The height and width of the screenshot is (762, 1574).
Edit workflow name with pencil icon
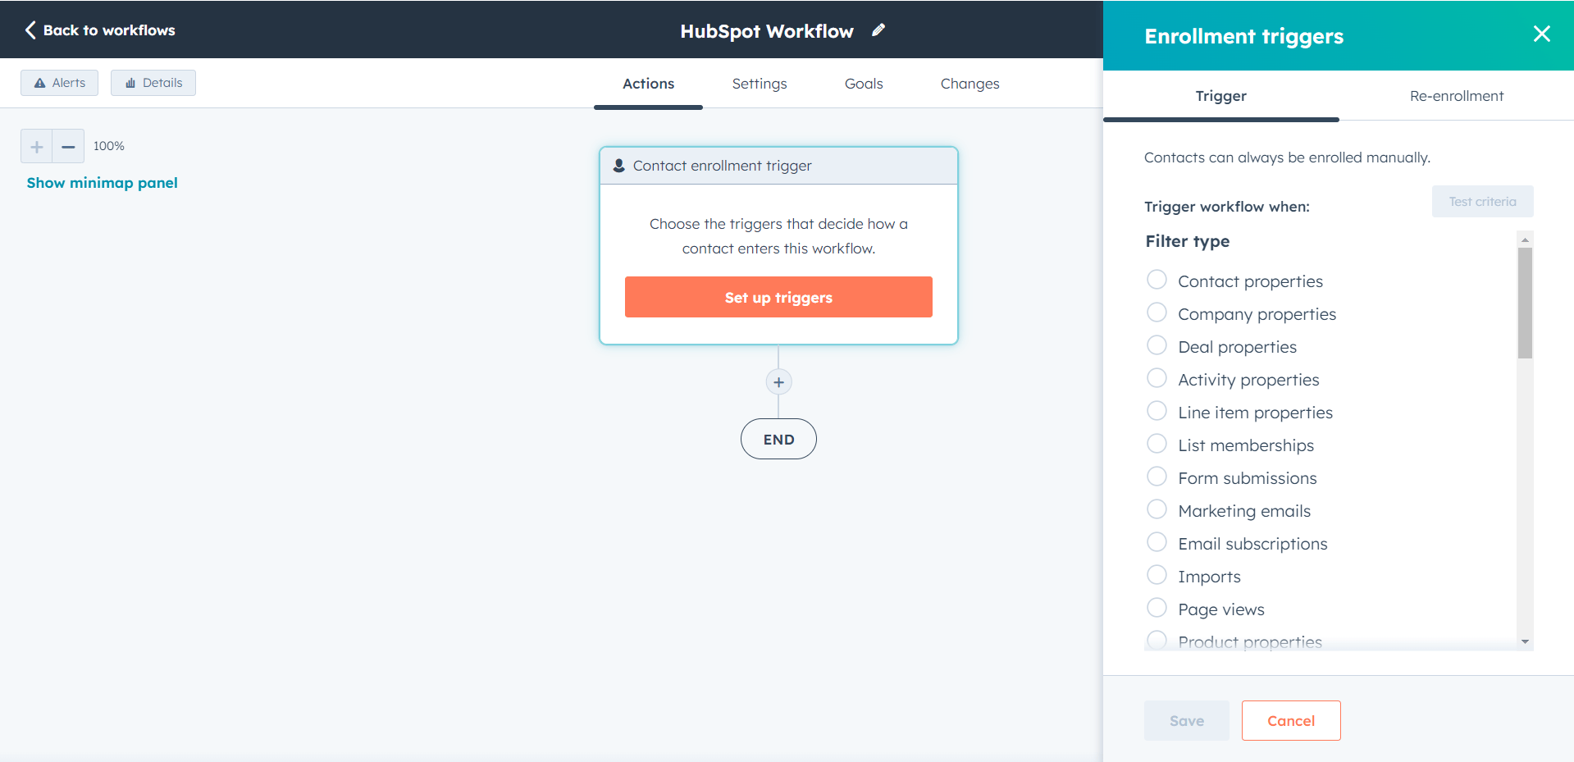click(x=878, y=30)
